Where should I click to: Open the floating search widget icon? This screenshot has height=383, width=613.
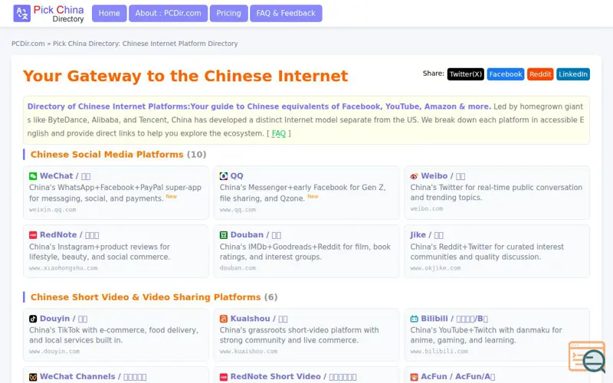click(x=587, y=356)
